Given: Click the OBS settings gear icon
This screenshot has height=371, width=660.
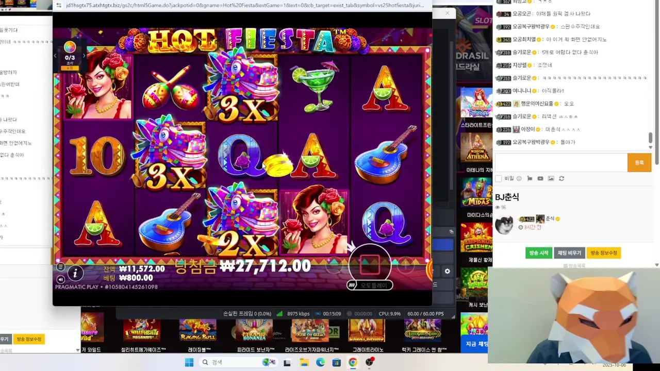Looking at the screenshot, I should (x=447, y=271).
